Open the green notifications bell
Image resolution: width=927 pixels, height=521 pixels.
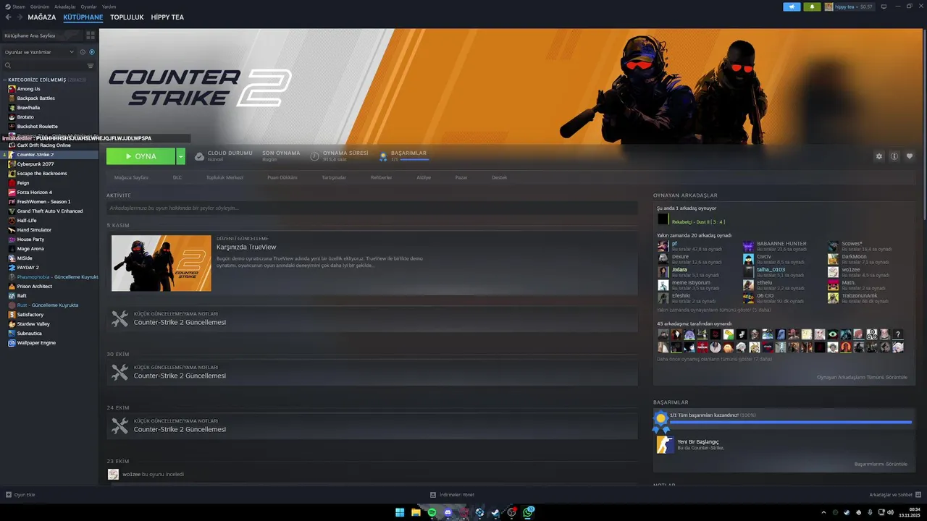coord(812,7)
